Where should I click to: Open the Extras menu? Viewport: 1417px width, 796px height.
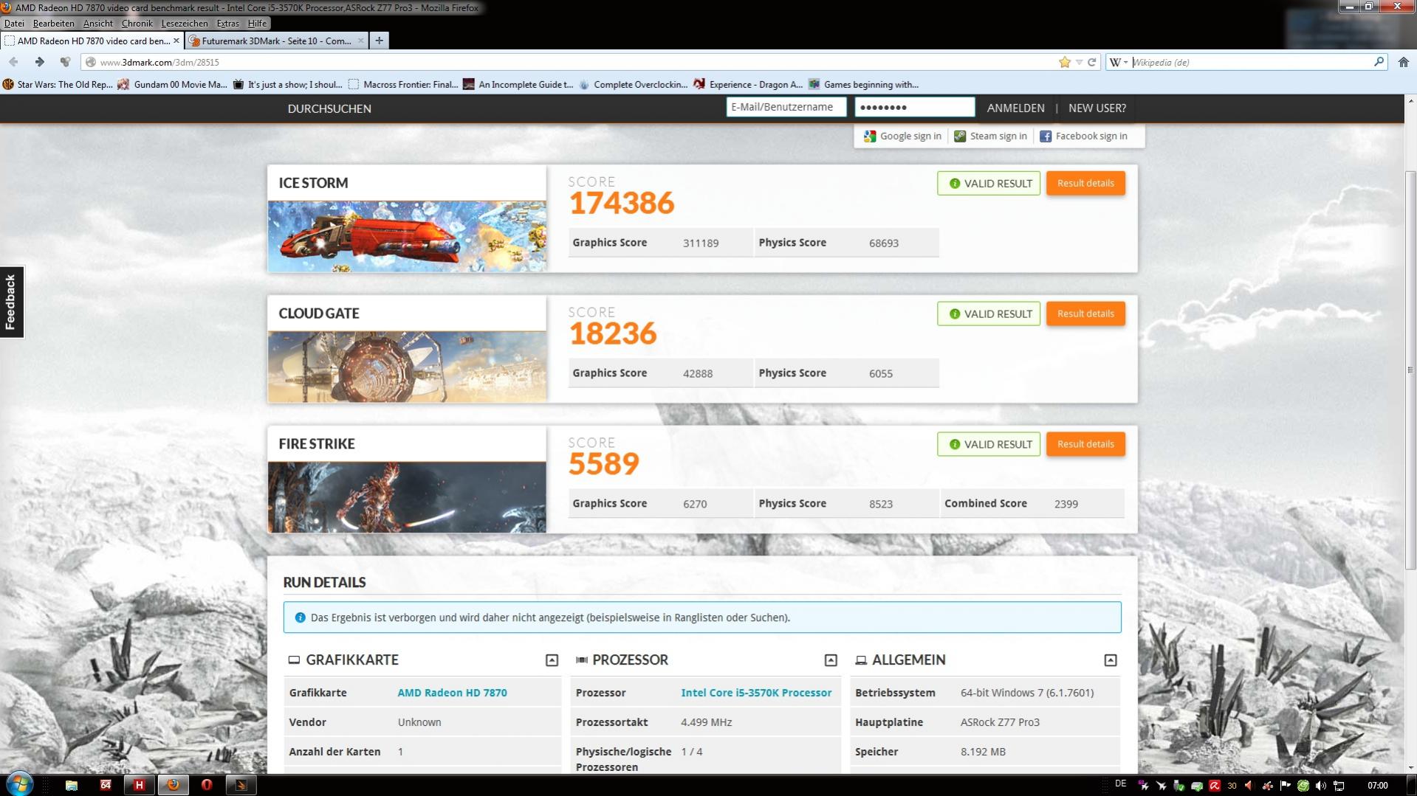tap(227, 24)
